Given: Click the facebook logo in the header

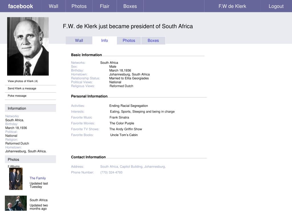Looking at the screenshot, I should tap(21, 6).
